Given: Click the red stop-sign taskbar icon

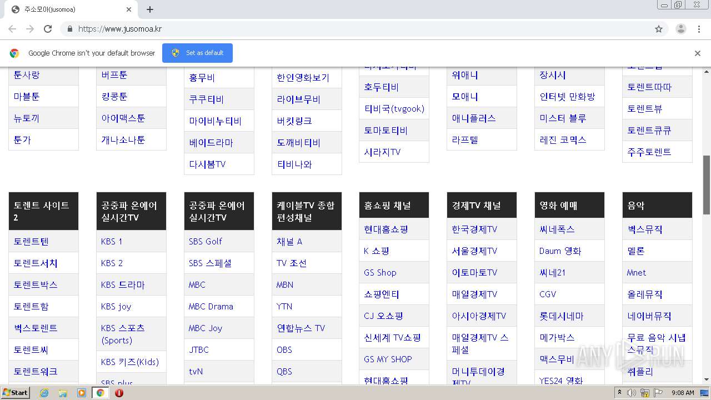Looking at the screenshot, I should [119, 393].
